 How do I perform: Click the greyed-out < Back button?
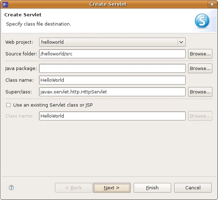click(x=74, y=188)
